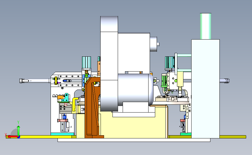Select the green foot block at bottom right
The height and width of the screenshot is (155, 252).
(186, 134)
